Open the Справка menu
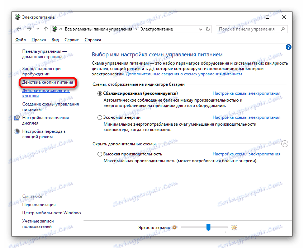This screenshot has height=248, width=304. pos(93,40)
